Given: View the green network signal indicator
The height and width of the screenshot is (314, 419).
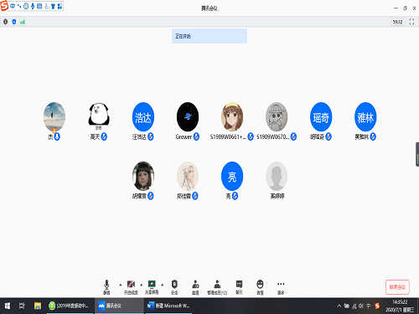Looking at the screenshot, I should [x=23, y=22].
